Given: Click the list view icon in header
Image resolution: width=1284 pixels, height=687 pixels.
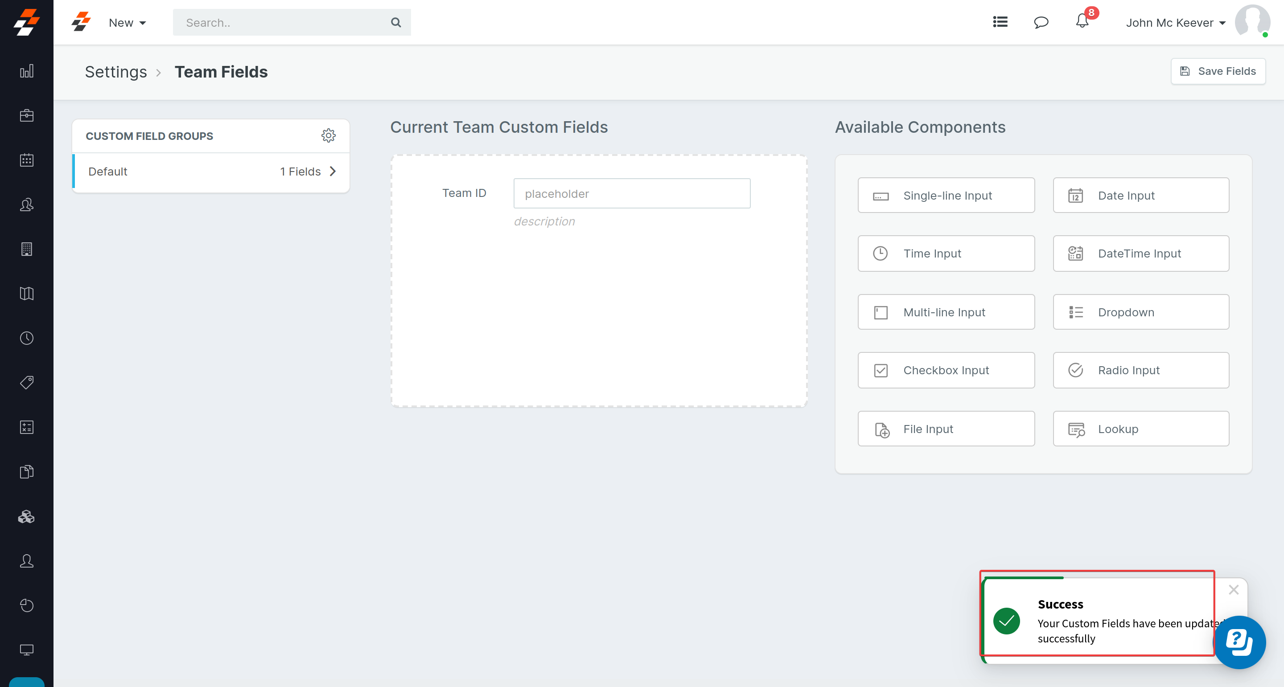Looking at the screenshot, I should pos(1000,22).
